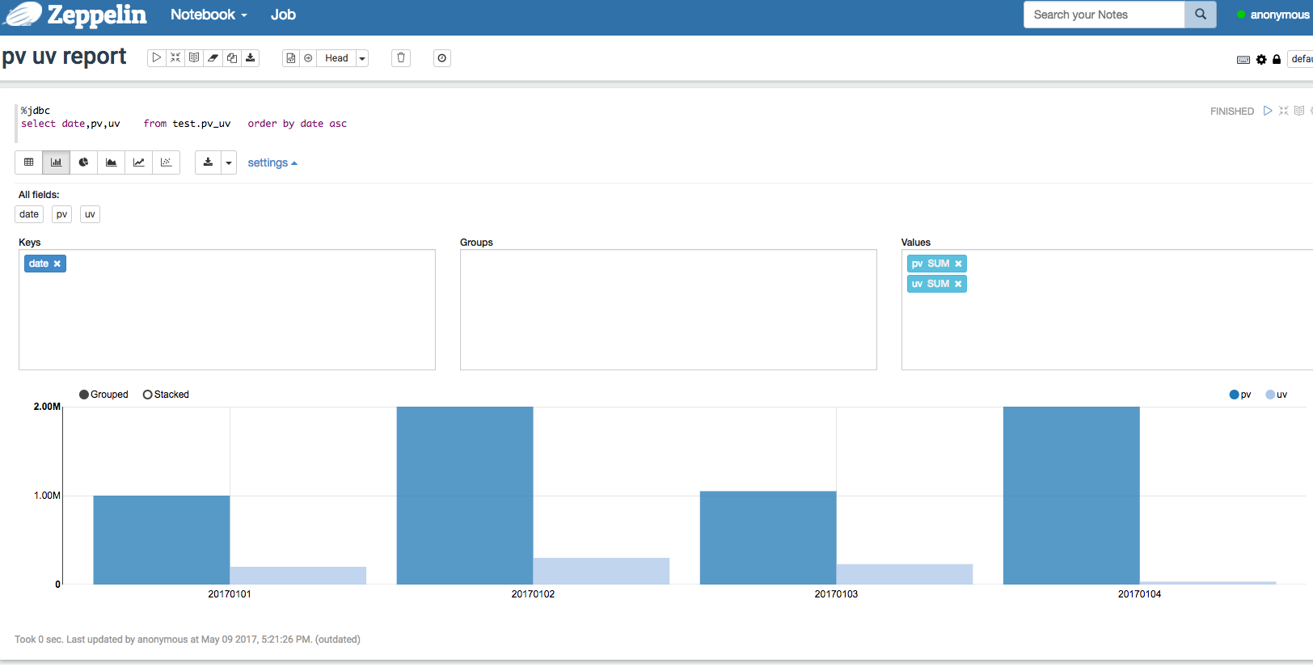Click the show/hide output book icon in note toolbar

(x=194, y=58)
